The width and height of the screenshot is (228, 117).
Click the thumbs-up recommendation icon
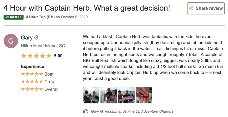[86, 111]
